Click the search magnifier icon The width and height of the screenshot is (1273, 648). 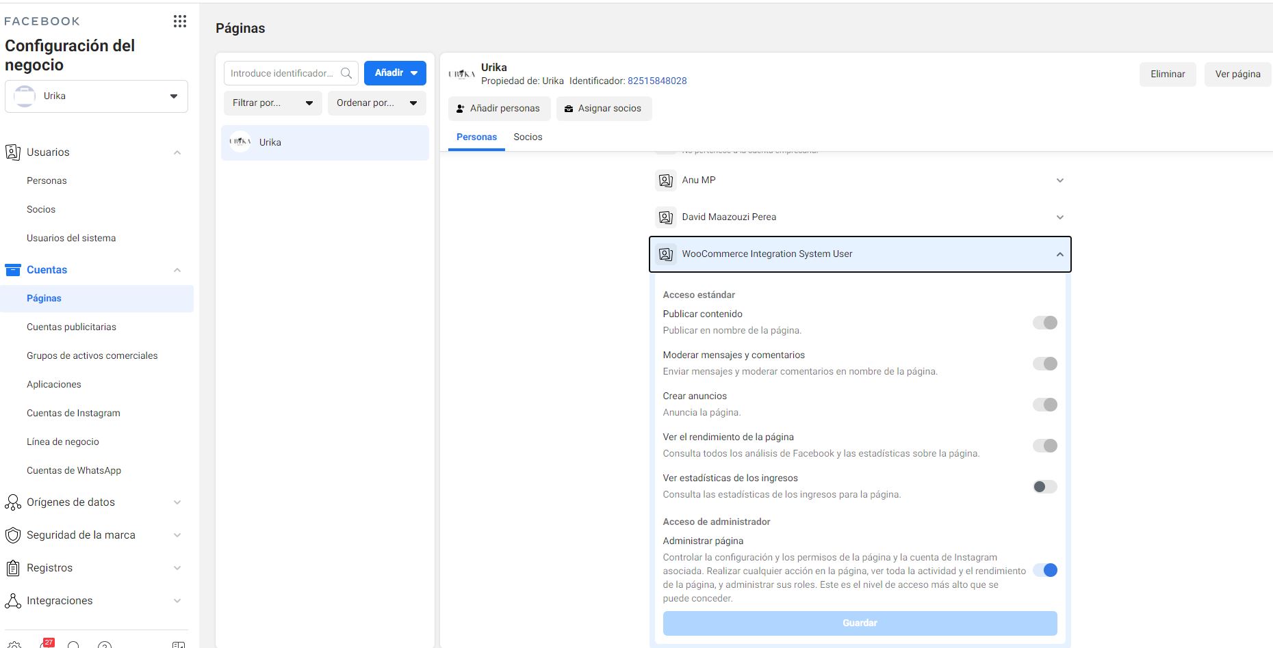(346, 73)
